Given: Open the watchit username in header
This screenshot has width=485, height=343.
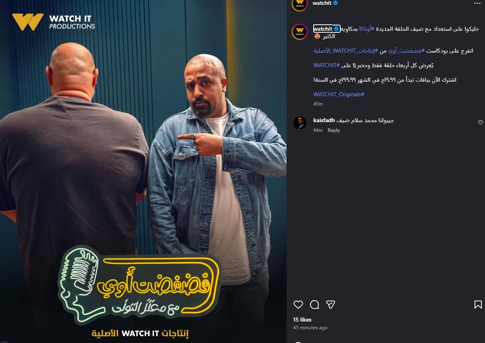Looking at the screenshot, I should point(322,3).
